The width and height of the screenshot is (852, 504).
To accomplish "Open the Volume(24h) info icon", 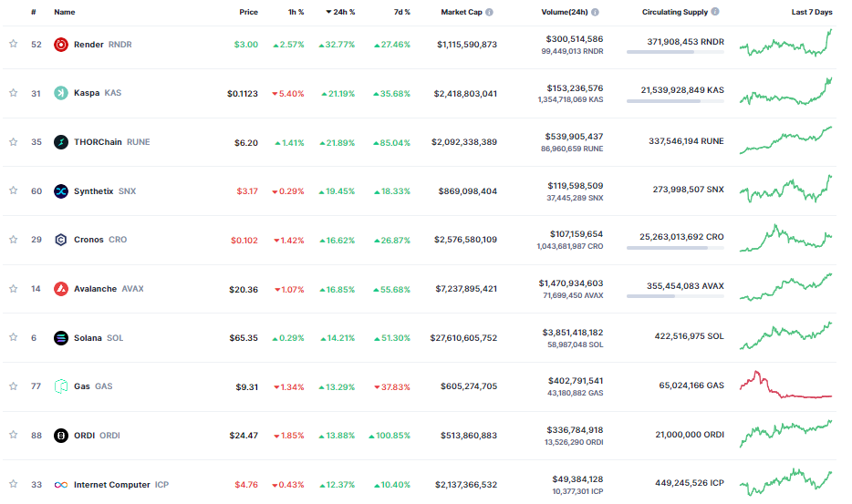I will [x=595, y=12].
